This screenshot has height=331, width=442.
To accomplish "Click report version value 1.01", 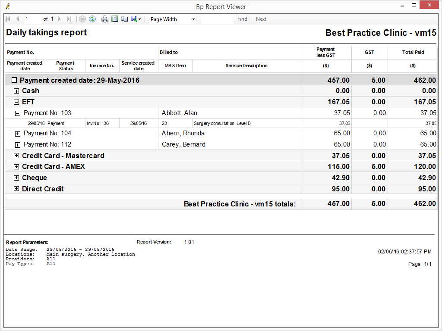I will (189, 242).
